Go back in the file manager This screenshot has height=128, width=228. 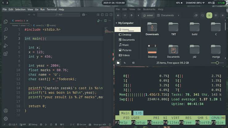[118, 15]
